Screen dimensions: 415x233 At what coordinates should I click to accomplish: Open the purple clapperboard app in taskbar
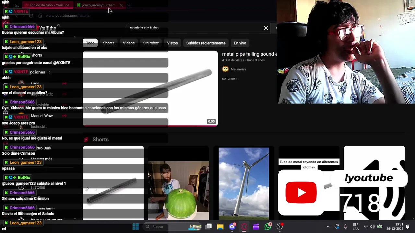pos(256,227)
